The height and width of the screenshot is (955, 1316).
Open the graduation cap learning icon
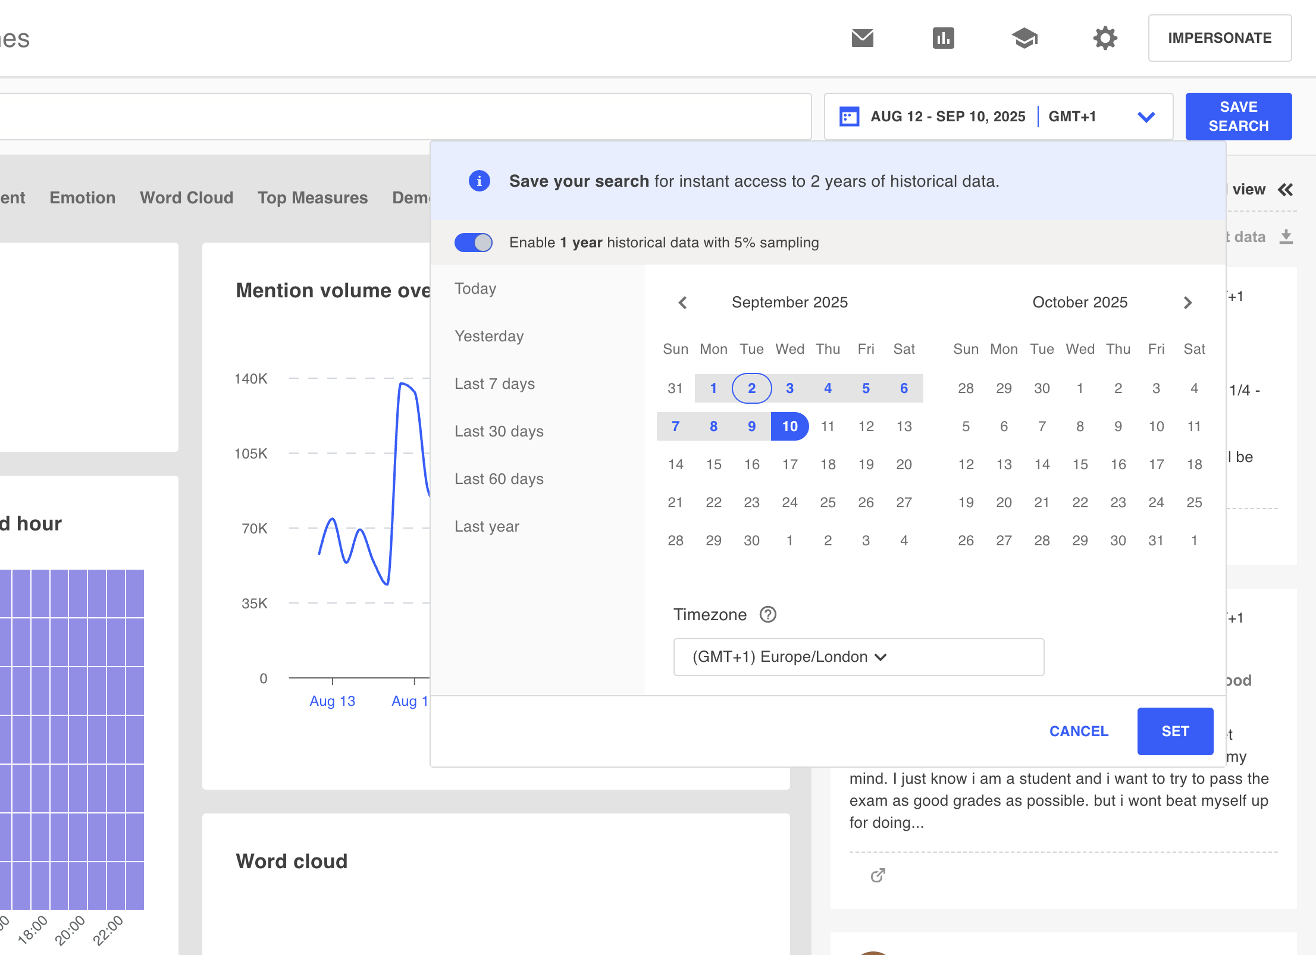coord(1024,38)
